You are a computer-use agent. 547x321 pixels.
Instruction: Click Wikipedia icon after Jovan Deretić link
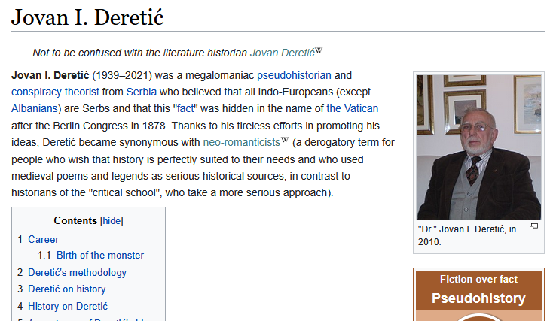click(319, 51)
